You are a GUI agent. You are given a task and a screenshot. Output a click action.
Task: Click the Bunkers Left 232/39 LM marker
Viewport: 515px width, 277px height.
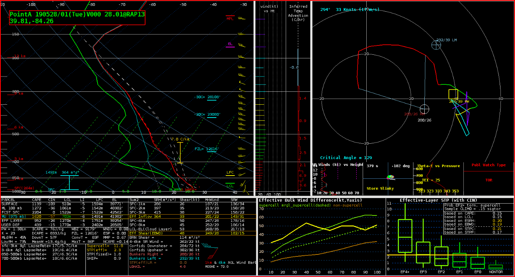[x=436, y=45]
